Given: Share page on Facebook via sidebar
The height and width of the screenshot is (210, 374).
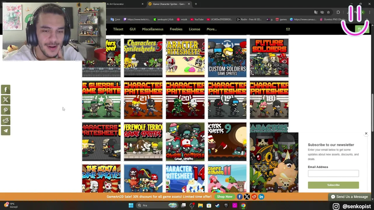Looking at the screenshot, I should (x=6, y=90).
